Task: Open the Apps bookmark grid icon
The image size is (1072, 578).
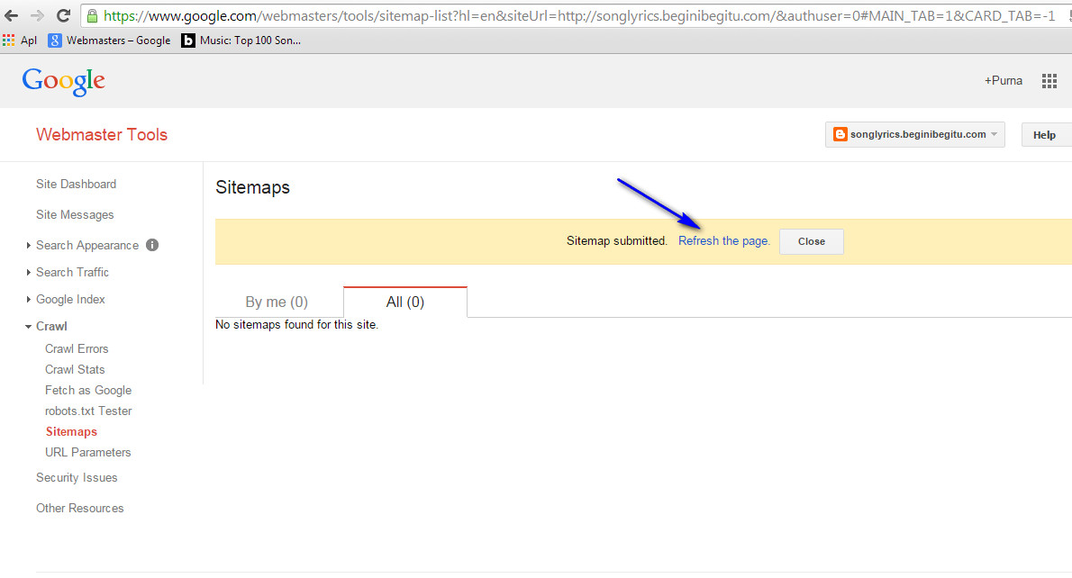Action: (x=8, y=41)
